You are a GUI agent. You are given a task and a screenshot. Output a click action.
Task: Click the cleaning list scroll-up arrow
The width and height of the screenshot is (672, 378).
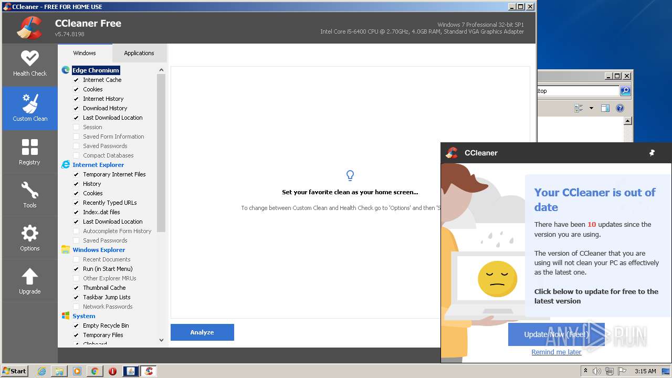pyautogui.click(x=161, y=70)
